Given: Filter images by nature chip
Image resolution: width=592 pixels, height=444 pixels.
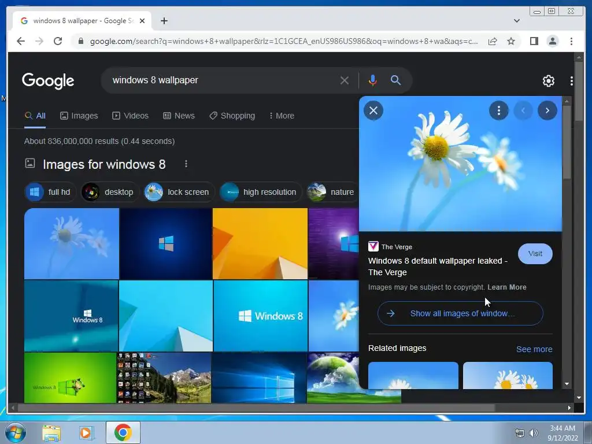Looking at the screenshot, I should click(x=332, y=192).
